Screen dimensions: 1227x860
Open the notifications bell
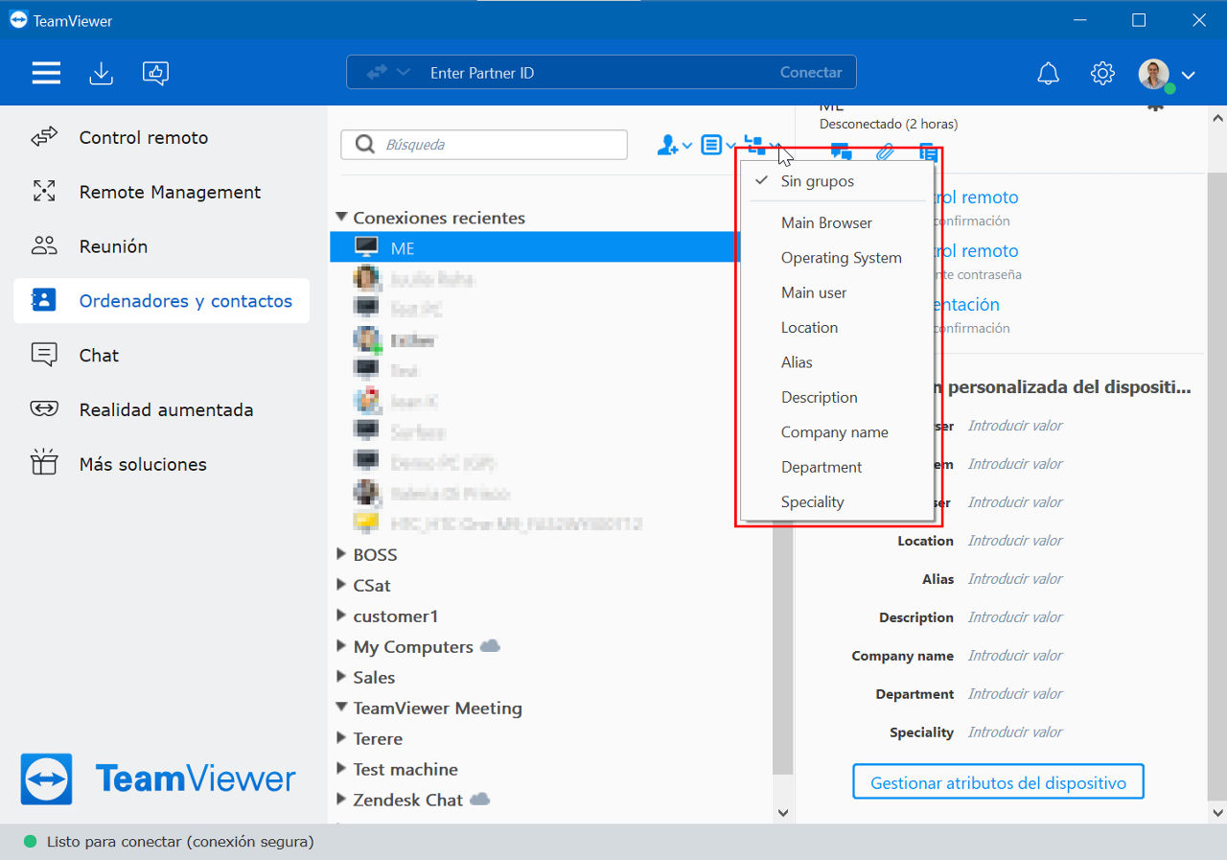tap(1049, 74)
